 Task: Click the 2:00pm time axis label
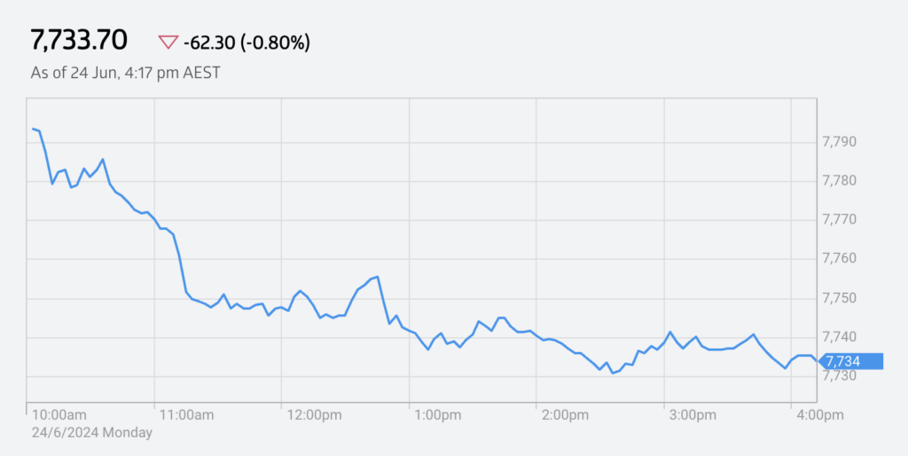coord(566,415)
